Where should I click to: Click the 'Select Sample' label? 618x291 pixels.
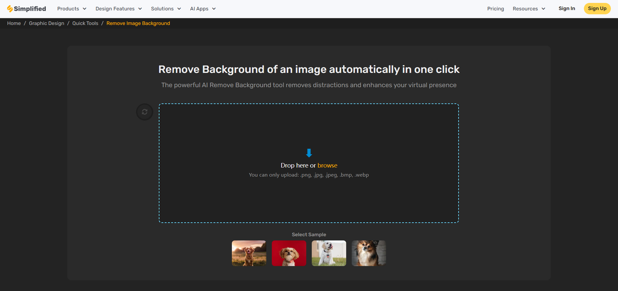(x=309, y=235)
